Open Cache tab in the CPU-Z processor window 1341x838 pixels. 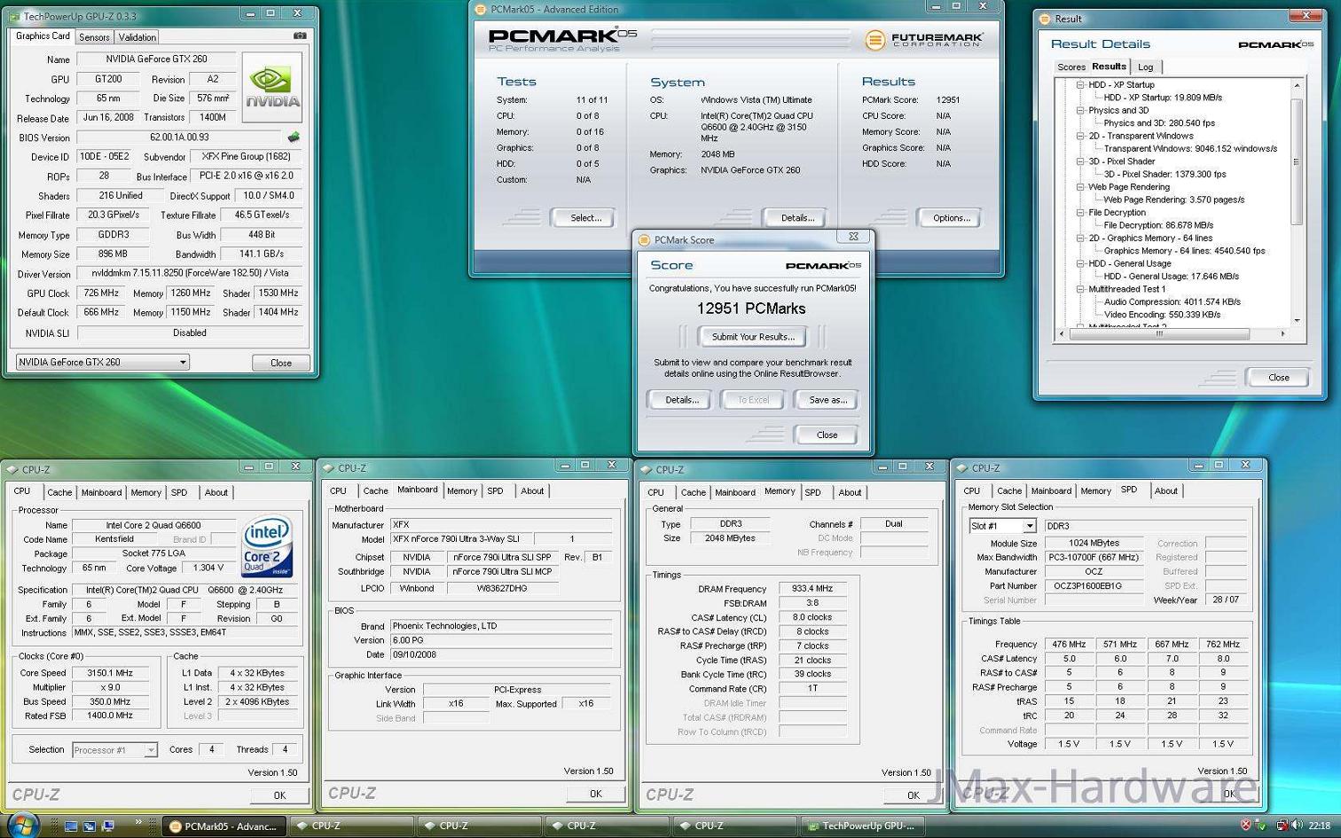pos(59,492)
